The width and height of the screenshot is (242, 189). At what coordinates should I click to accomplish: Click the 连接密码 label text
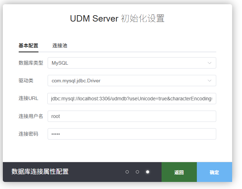coord(28,134)
